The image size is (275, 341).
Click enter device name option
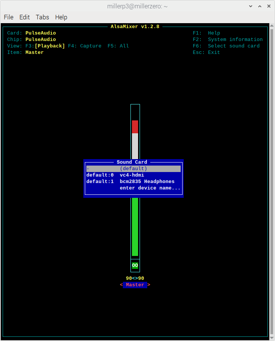[x=150, y=188]
